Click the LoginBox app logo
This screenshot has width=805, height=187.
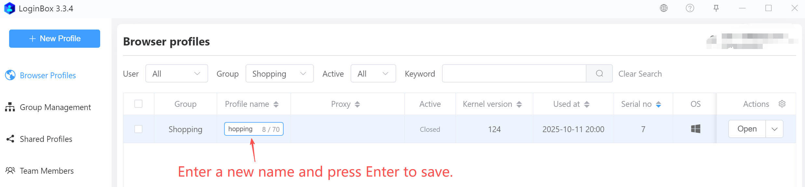9,8
